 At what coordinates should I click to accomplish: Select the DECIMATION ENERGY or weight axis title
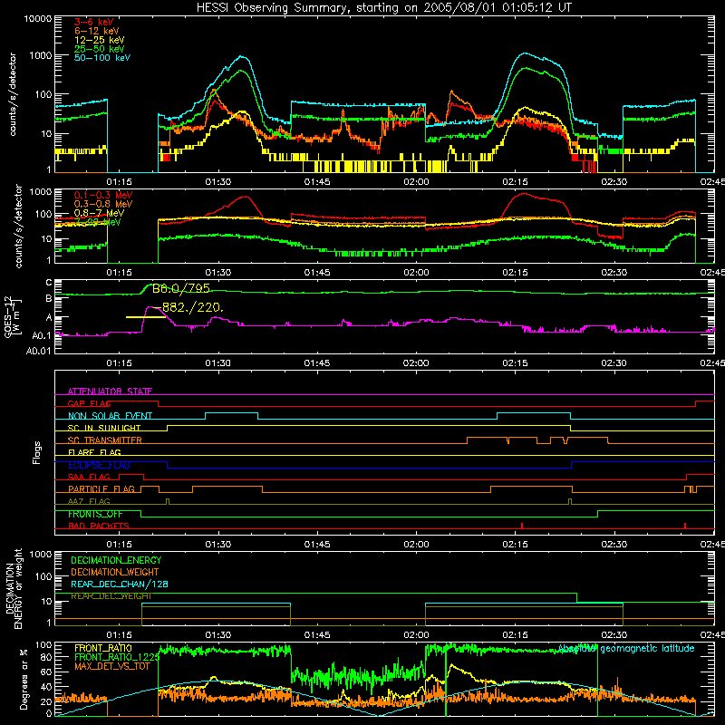pyautogui.click(x=14, y=588)
